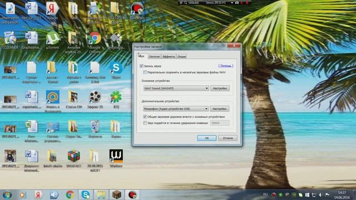The width and height of the screenshot is (356, 200).
Task: Open the media player taskbar icon
Action: 22,195
